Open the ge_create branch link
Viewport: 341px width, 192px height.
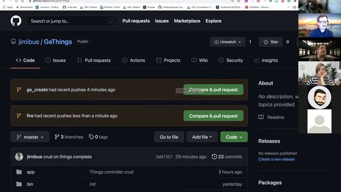(37, 90)
